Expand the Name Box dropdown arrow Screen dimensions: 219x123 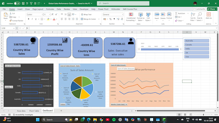(x=14, y=28)
